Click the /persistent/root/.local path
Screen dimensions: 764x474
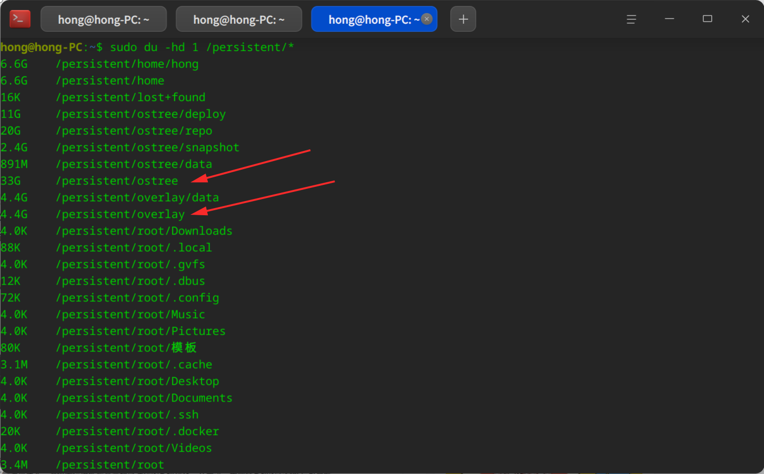[134, 248]
